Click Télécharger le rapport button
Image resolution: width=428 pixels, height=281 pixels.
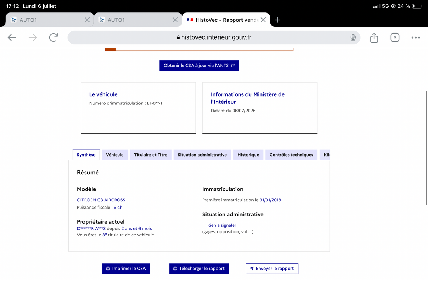point(199,269)
